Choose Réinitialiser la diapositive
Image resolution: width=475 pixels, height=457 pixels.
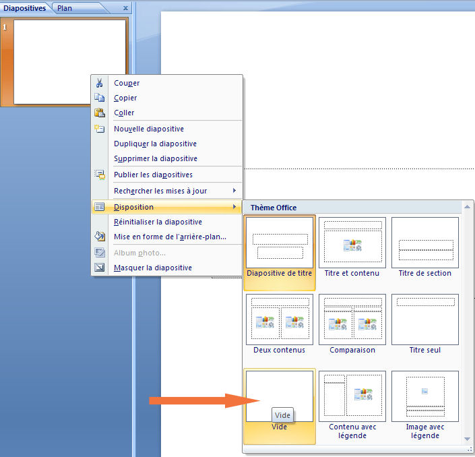pyautogui.click(x=158, y=222)
